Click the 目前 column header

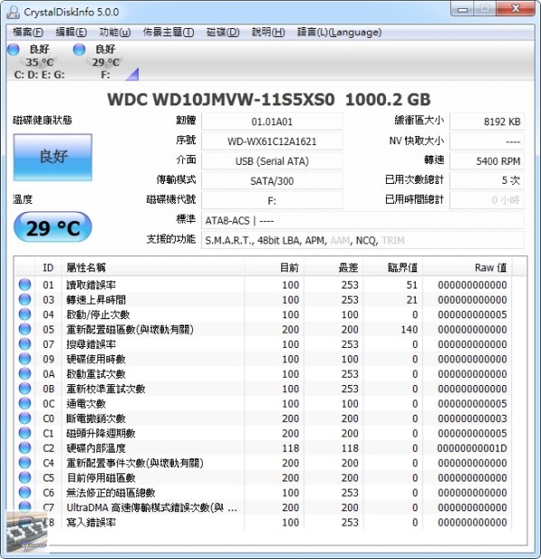click(274, 268)
